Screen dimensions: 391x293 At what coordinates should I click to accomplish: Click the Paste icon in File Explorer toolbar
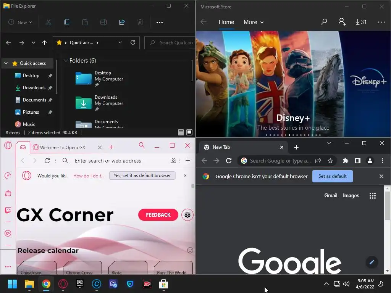85,22
